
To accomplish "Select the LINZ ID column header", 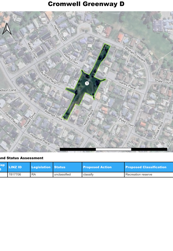I will tap(19, 167).
